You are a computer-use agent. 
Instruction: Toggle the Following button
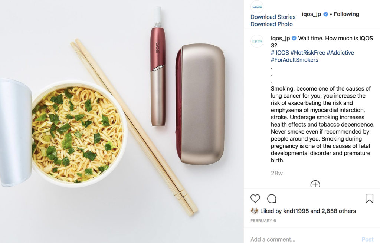[x=346, y=14]
